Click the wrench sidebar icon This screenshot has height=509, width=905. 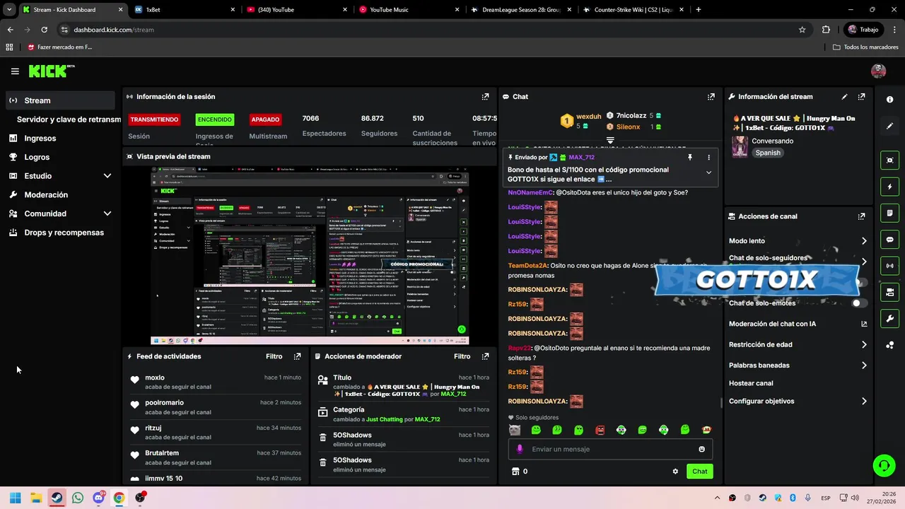click(889, 318)
